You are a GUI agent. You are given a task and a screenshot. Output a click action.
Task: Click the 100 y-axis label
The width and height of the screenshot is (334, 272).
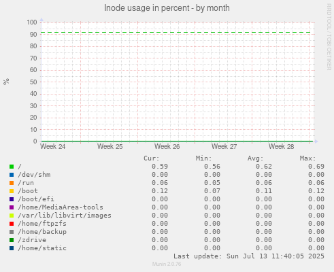32,22
